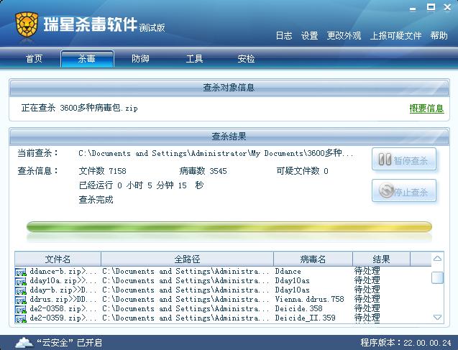Click the cloud security icon in status bar
Screen dimensions: 458x350
[x=24, y=342]
